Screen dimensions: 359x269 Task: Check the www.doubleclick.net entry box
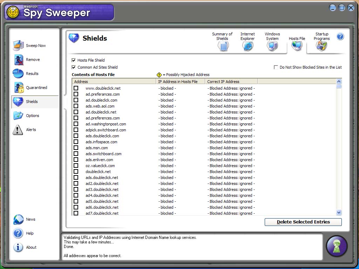tap(76, 88)
